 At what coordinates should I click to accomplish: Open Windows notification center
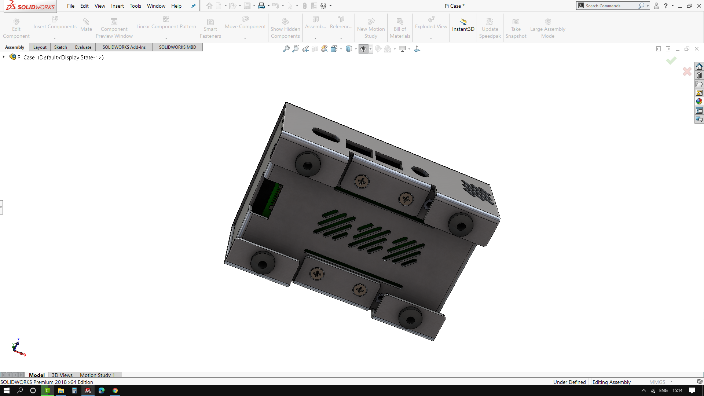(692, 390)
